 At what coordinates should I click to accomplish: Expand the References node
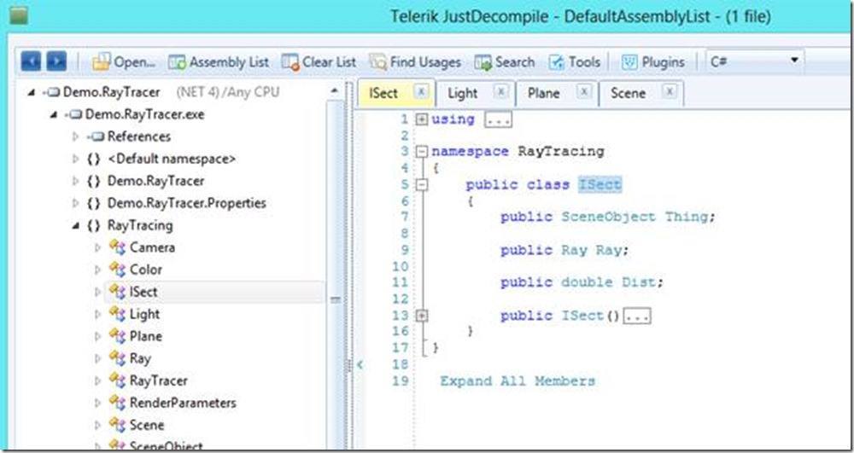tap(76, 136)
